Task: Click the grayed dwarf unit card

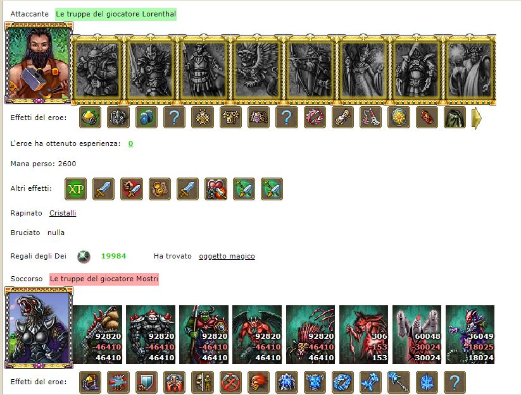Action: (96, 70)
